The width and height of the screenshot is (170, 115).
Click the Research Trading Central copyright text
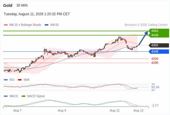coord(146,25)
